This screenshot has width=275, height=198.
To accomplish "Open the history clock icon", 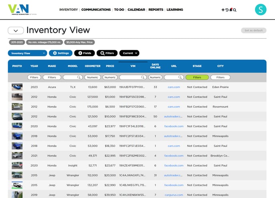I will [227, 10].
